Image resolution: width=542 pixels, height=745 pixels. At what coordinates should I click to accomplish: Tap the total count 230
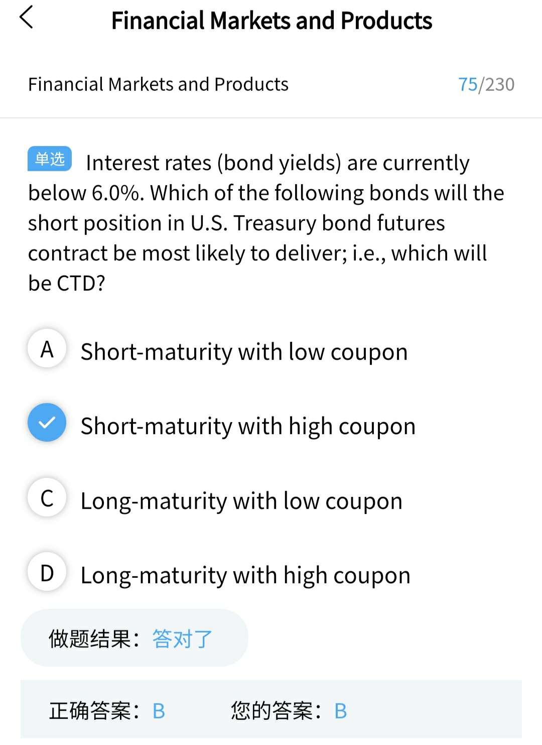tap(500, 84)
